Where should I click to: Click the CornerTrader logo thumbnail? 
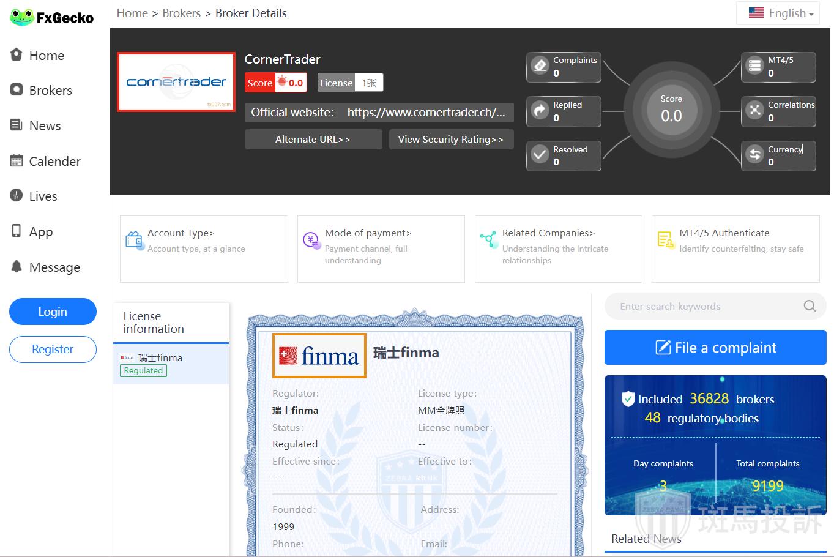tap(176, 82)
